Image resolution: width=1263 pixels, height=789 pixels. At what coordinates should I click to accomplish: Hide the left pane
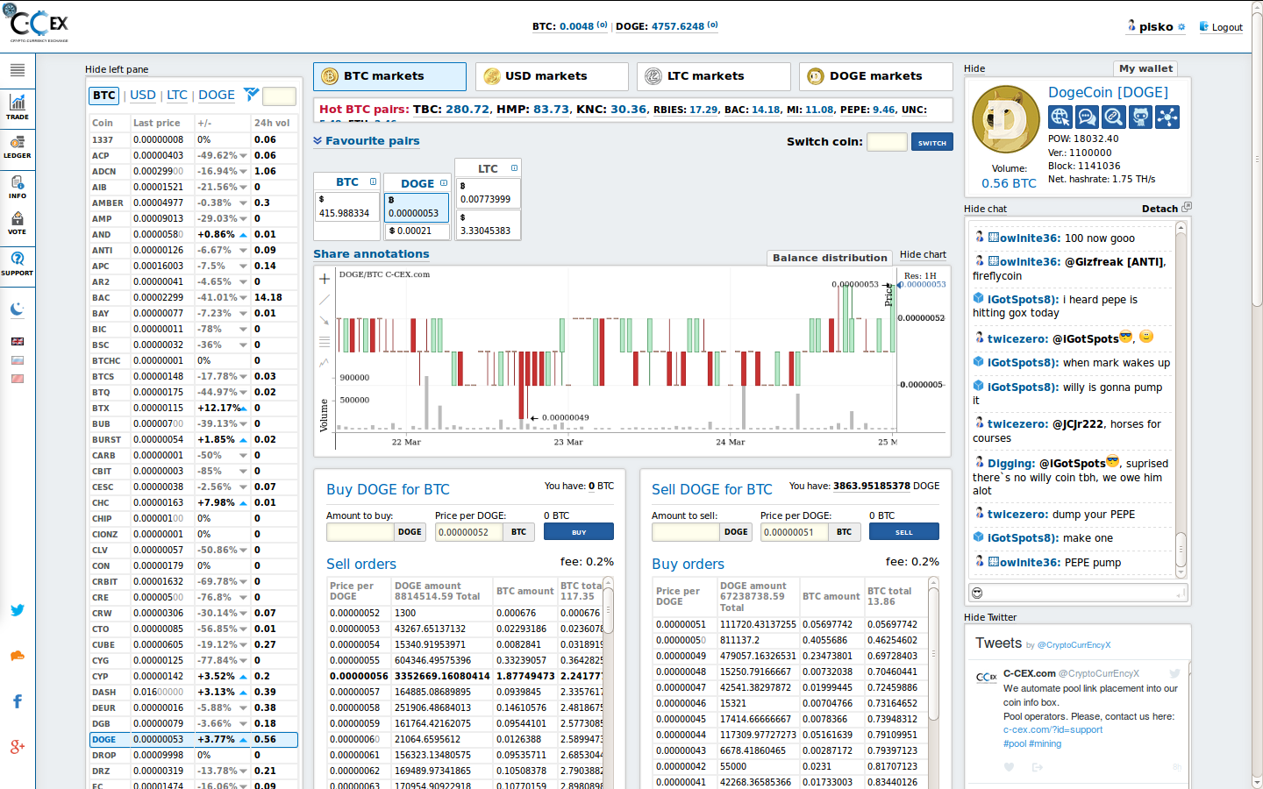(x=117, y=69)
